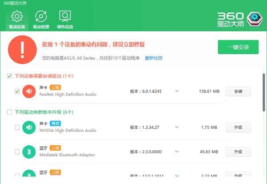The image size is (267, 184).
Task: Click 升级 for NVIDIA High Definition Audio
Action: click(x=238, y=127)
